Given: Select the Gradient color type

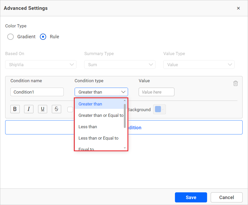Looking at the screenshot, I should tap(11, 37).
